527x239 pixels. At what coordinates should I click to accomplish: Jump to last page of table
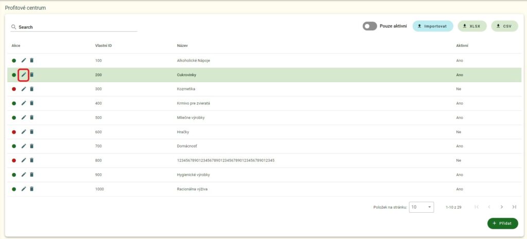(x=514, y=207)
